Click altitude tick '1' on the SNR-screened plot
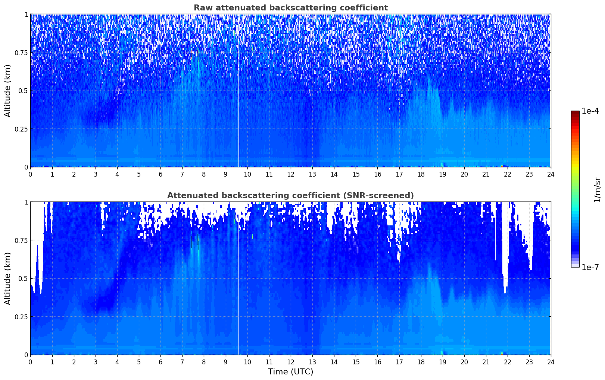Screen dimensions: 605x380 pyautogui.click(x=26, y=202)
